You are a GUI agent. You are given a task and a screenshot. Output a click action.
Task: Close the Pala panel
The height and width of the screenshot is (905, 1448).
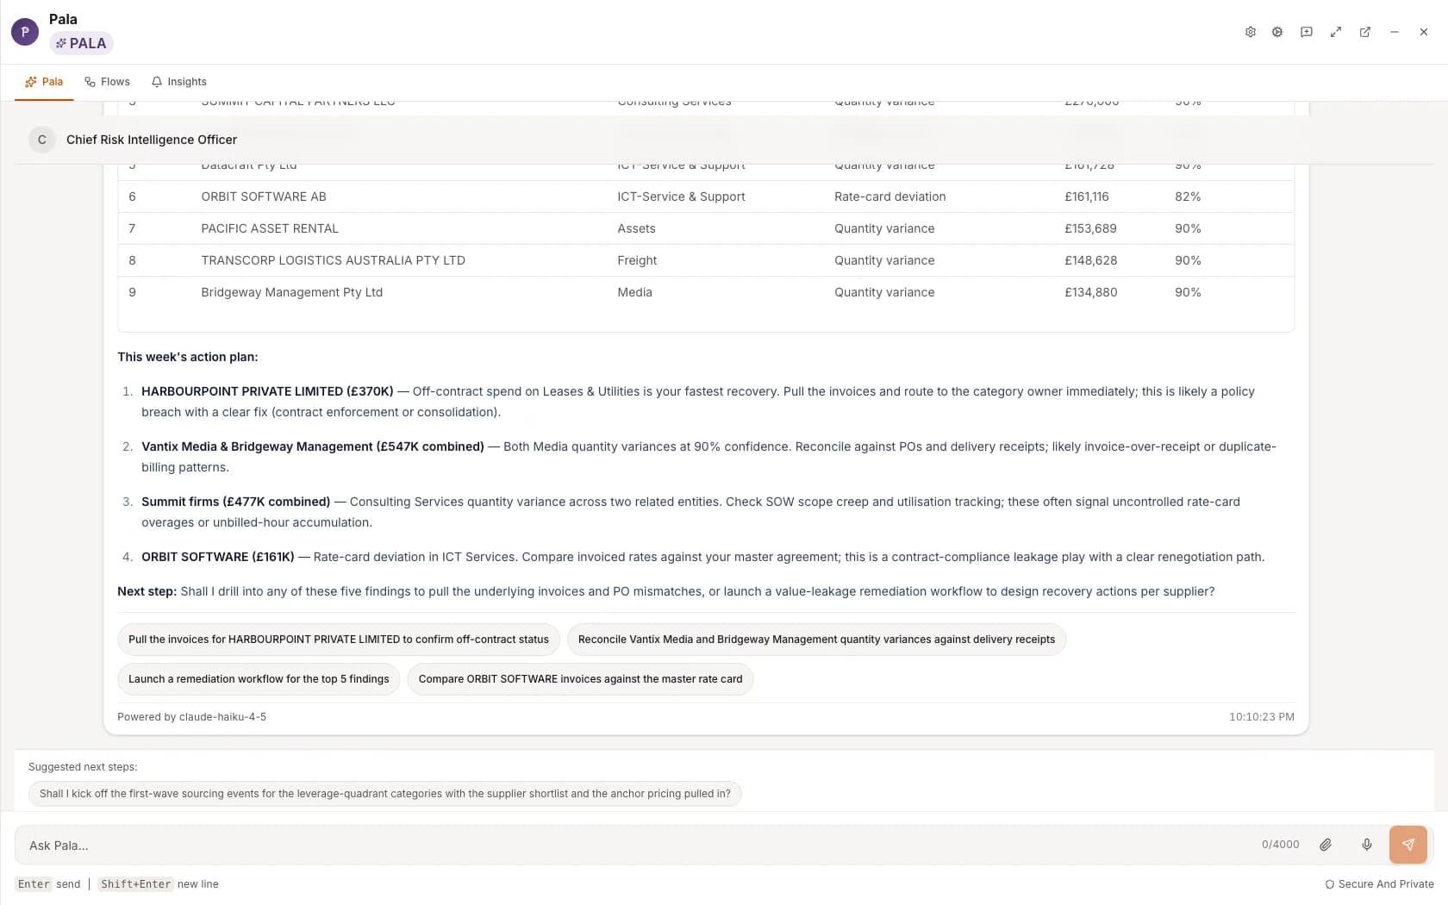(x=1424, y=32)
